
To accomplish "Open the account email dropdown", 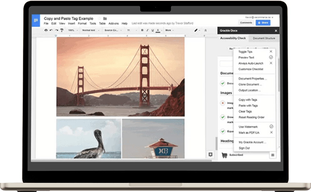I will [259, 18].
